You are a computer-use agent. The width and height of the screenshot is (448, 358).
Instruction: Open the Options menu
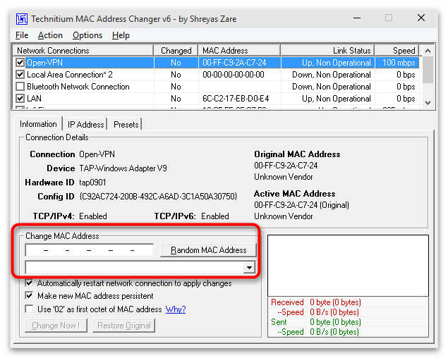(87, 35)
